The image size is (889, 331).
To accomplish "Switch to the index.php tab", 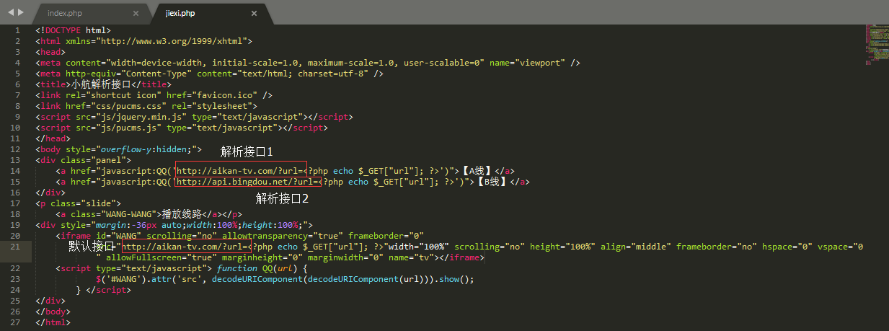I will tap(65, 13).
